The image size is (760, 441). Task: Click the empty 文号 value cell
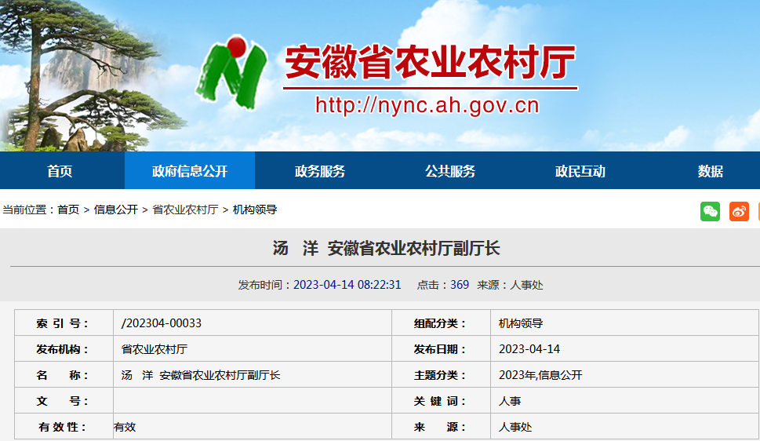(253, 401)
